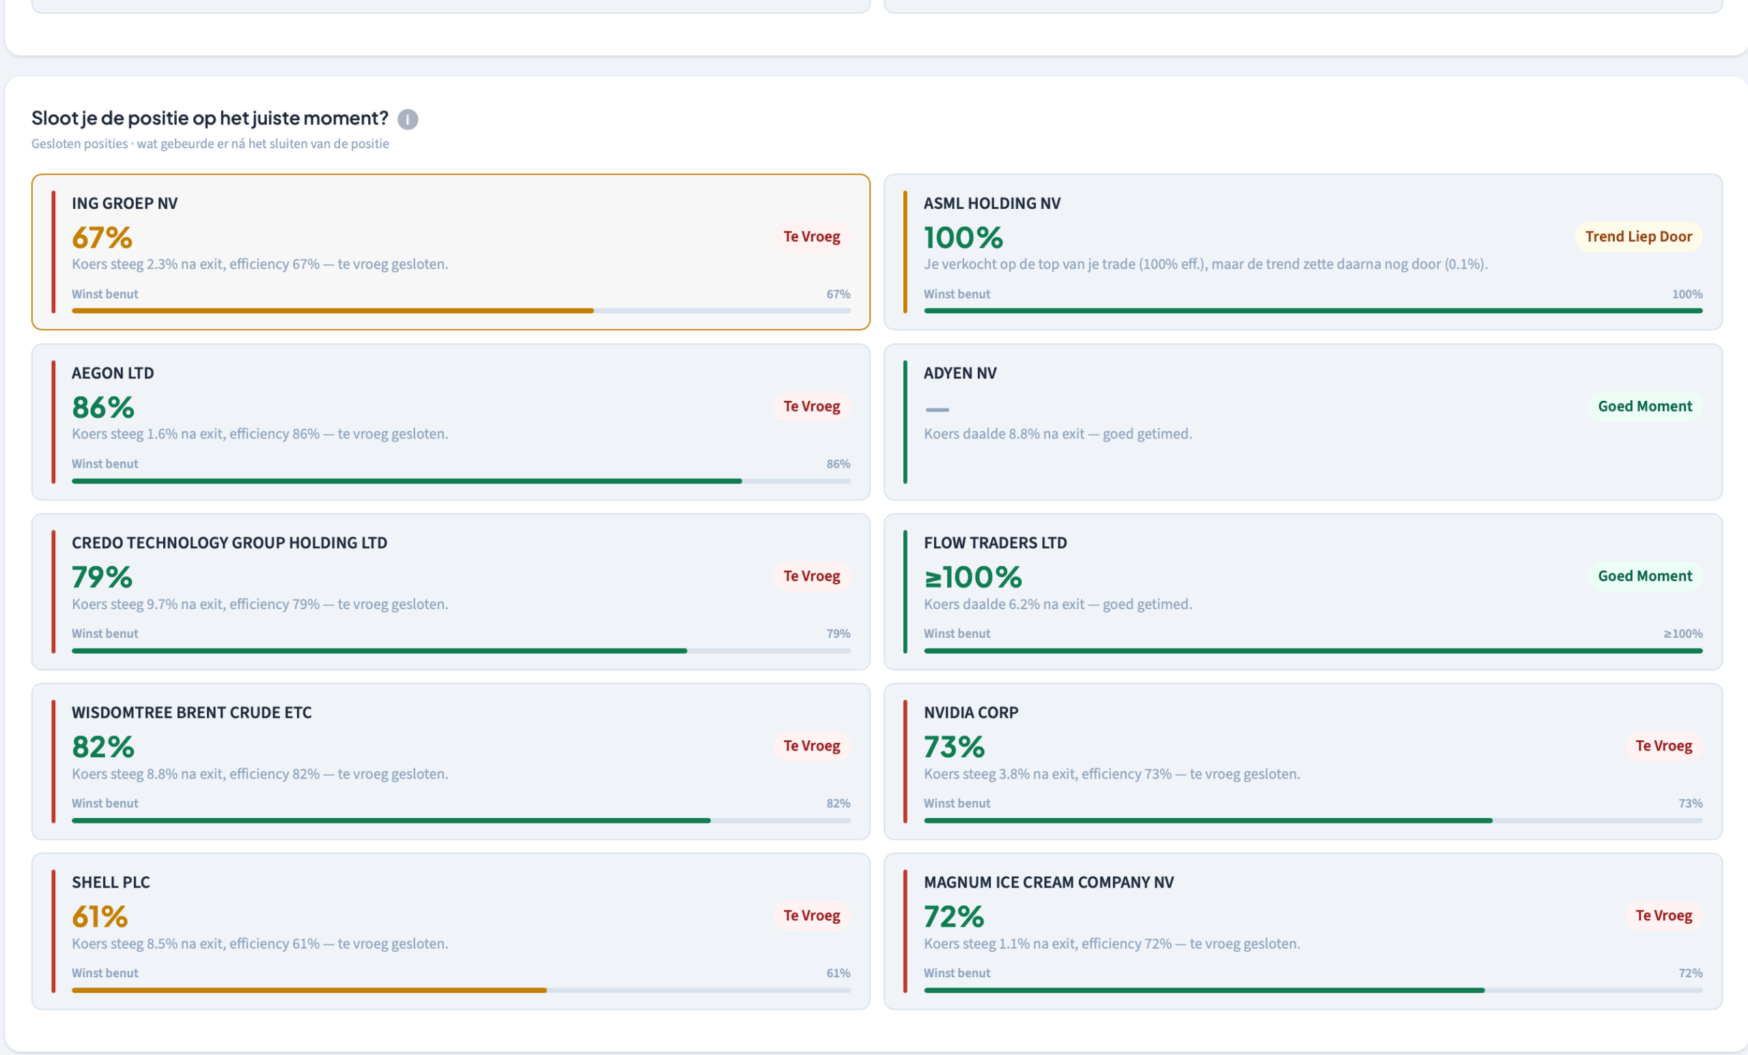
Task: Click small 100% label above ASML progress bar
Action: click(1687, 294)
